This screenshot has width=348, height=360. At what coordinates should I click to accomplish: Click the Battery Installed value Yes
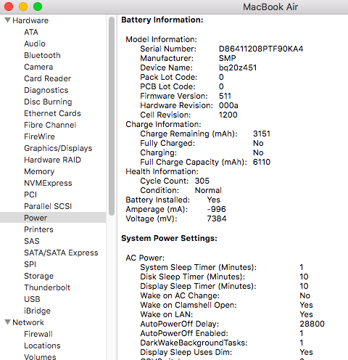214,200
